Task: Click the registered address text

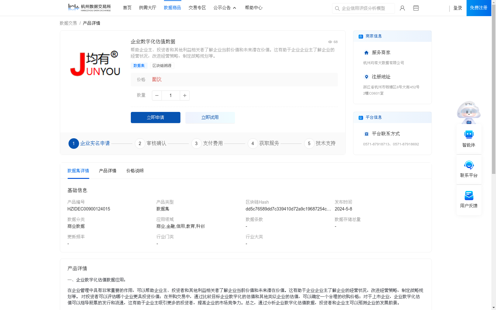Action: (x=391, y=90)
